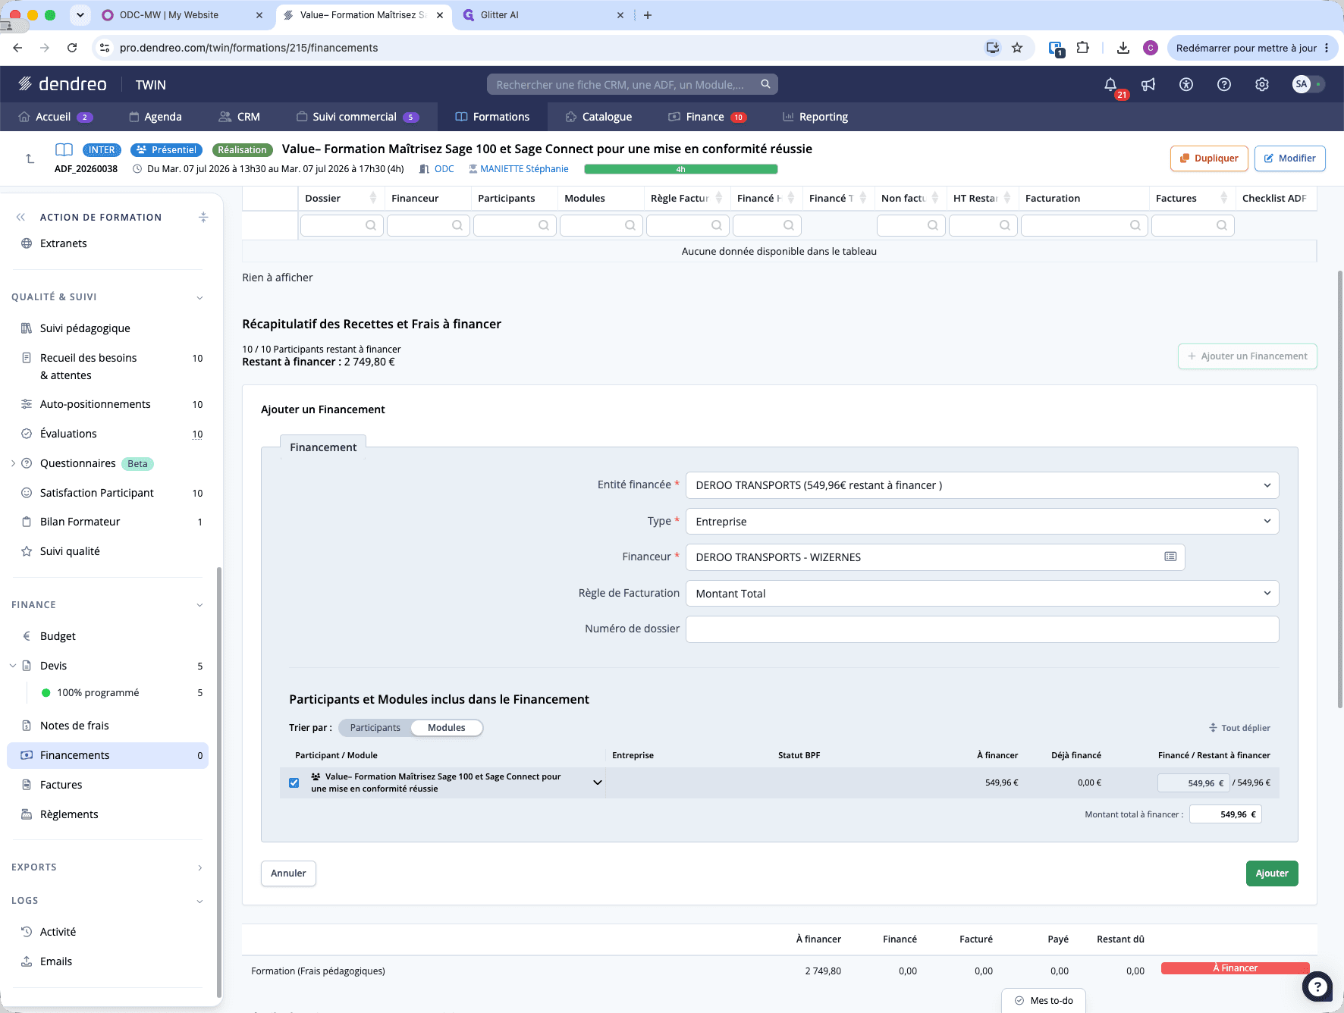The height and width of the screenshot is (1013, 1344).
Task: Open the Formations main tab
Action: point(492,117)
